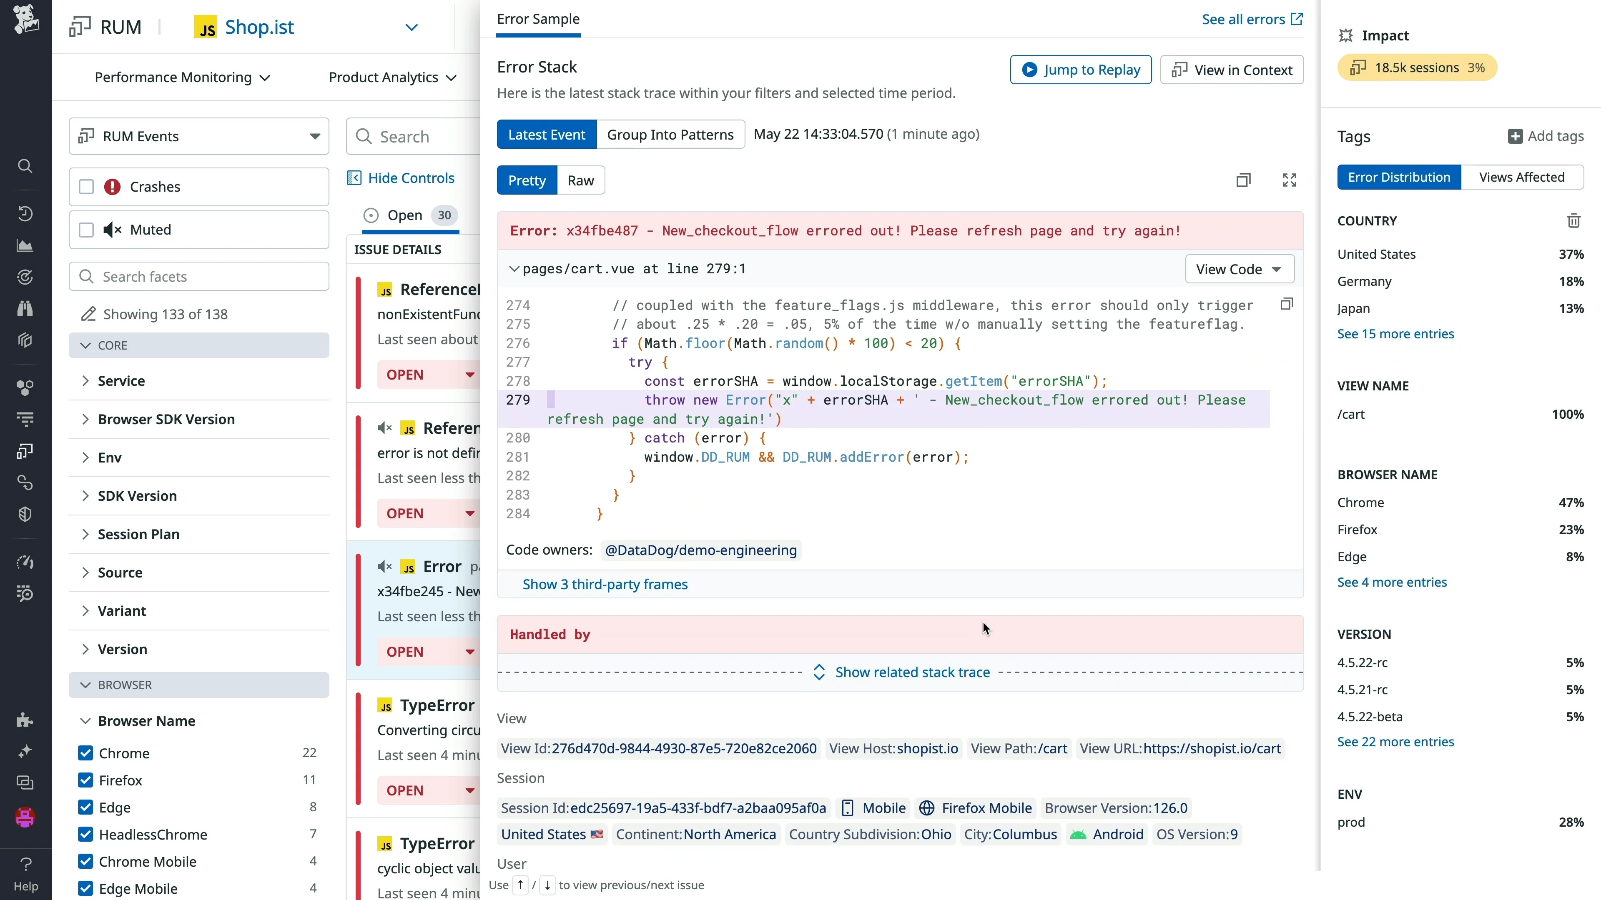
Task: Expand the error stack to full screen
Action: 1290,180
